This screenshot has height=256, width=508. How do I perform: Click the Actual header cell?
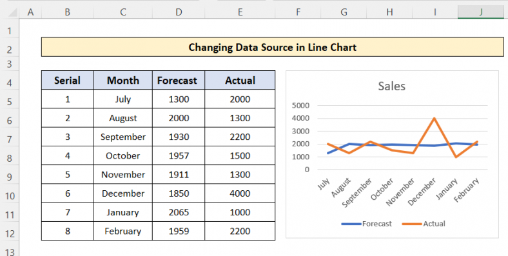pos(240,80)
